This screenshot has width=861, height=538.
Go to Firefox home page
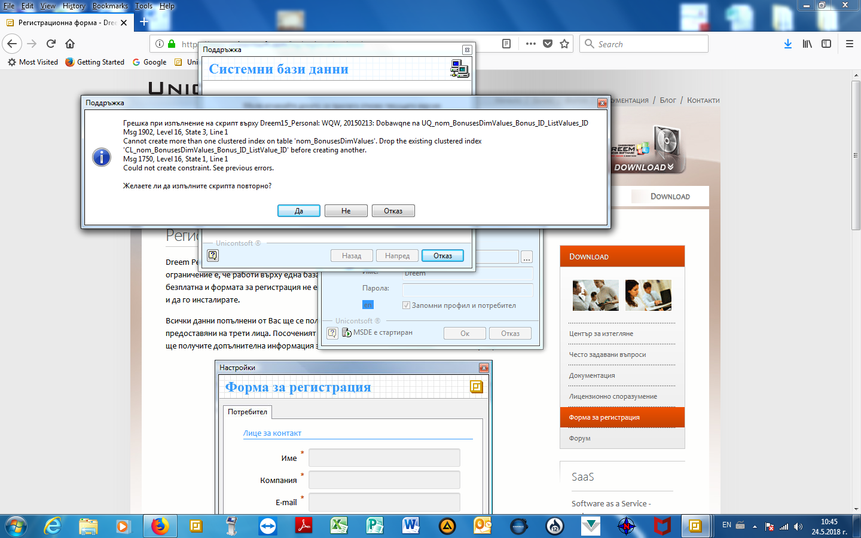70,44
